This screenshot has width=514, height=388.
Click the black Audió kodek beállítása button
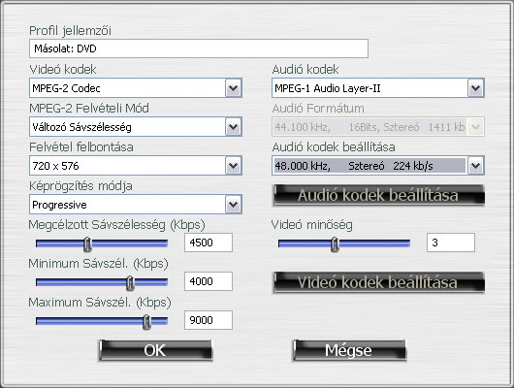click(378, 196)
